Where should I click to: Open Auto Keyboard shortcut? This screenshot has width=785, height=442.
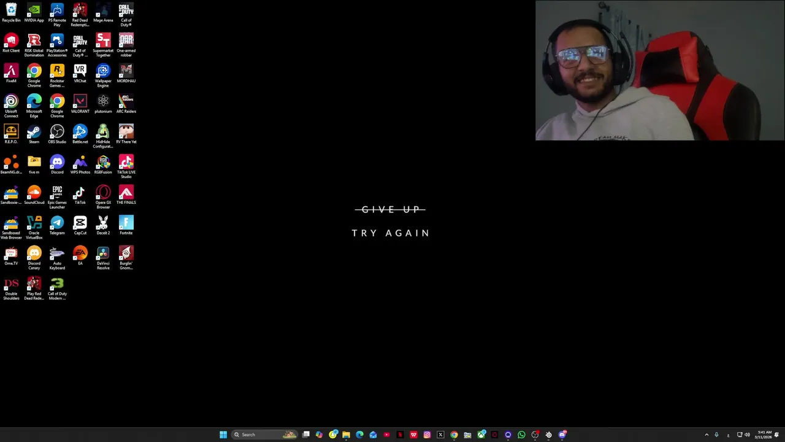tap(57, 258)
